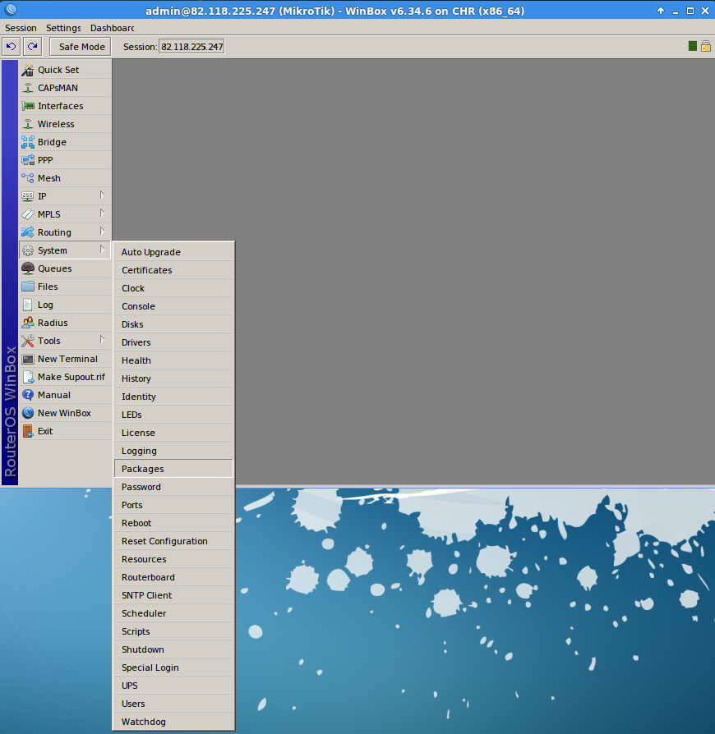Click the IP 255 icon
Viewport: 715px width, 734px height.
coord(28,196)
